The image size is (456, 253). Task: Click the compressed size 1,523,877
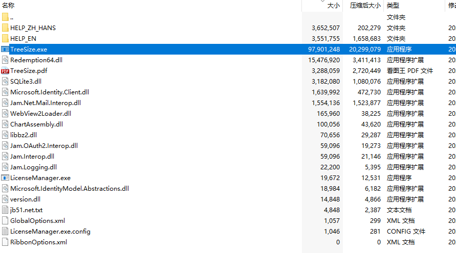pyautogui.click(x=367, y=103)
